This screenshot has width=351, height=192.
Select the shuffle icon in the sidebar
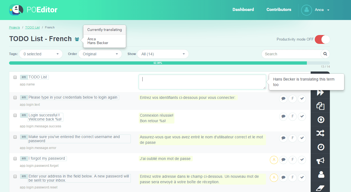[320, 133]
